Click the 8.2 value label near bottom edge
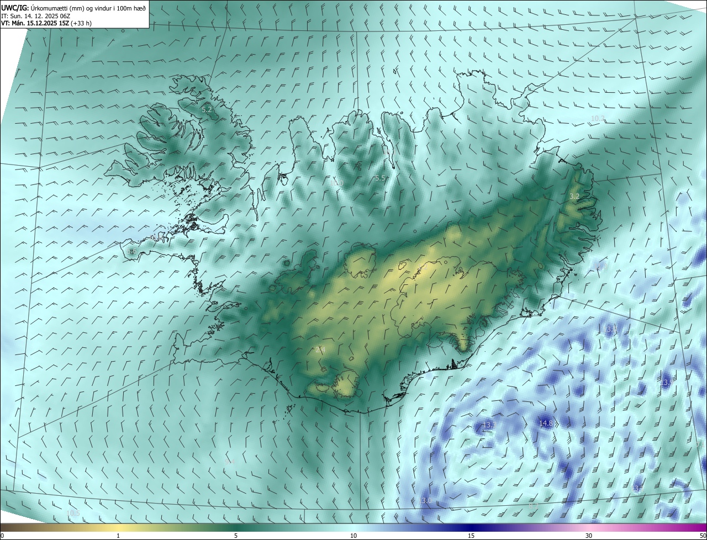The width and height of the screenshot is (707, 540). tap(534, 505)
